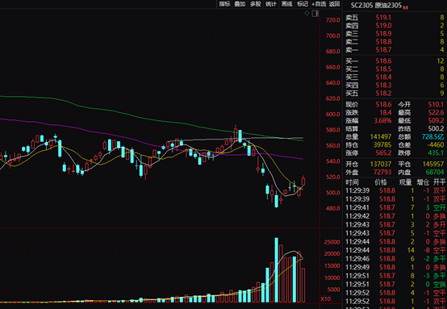Click the 开平 column header in tick list
This screenshot has height=309, width=447.
point(439,182)
